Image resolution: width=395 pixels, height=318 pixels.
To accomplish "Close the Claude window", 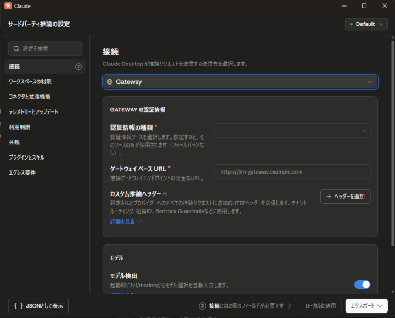I will 385,6.
